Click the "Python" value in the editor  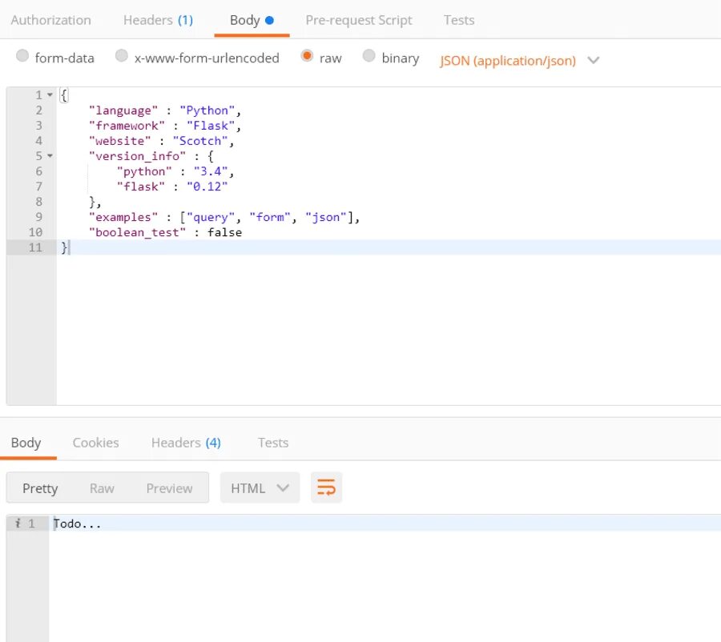pos(207,110)
